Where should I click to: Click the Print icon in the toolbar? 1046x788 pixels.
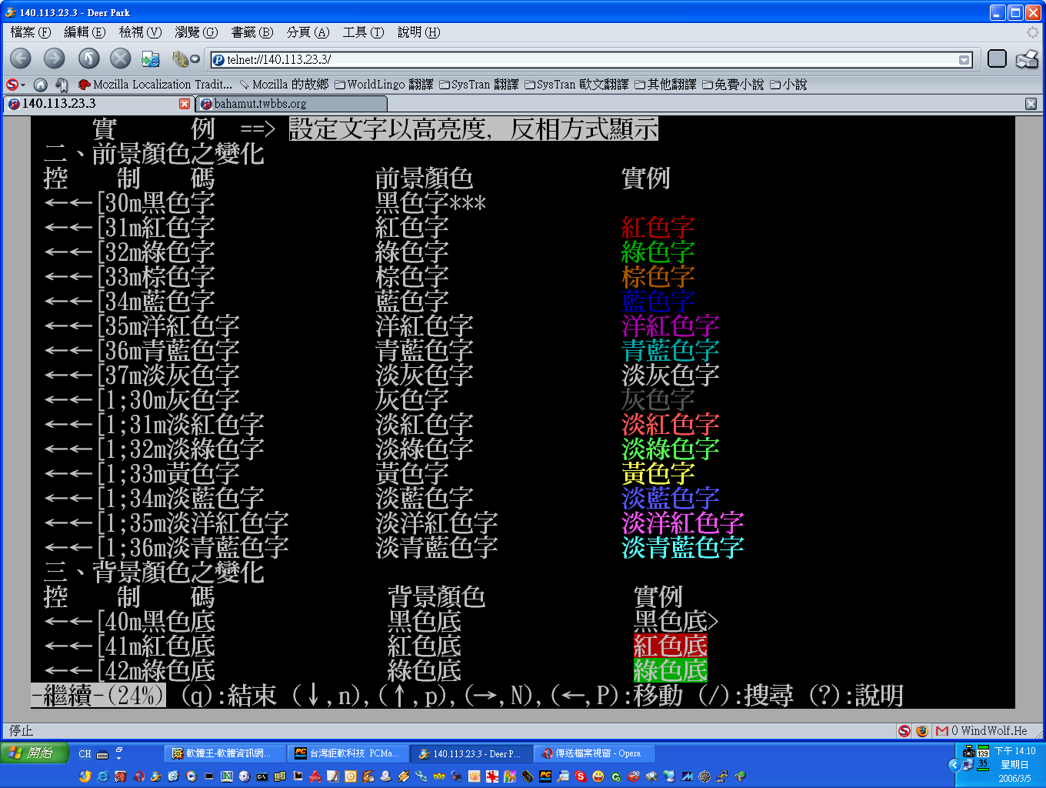point(1027,59)
